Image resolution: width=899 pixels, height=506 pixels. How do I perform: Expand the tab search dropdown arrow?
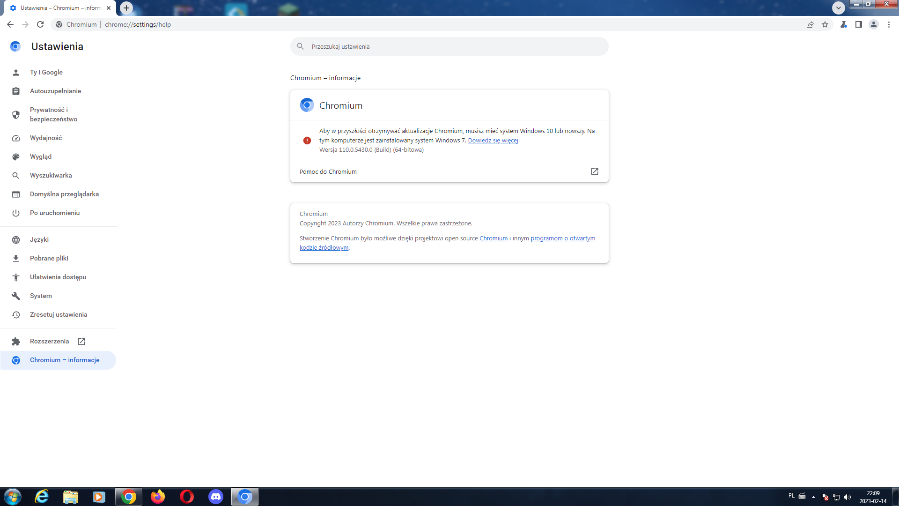click(839, 7)
